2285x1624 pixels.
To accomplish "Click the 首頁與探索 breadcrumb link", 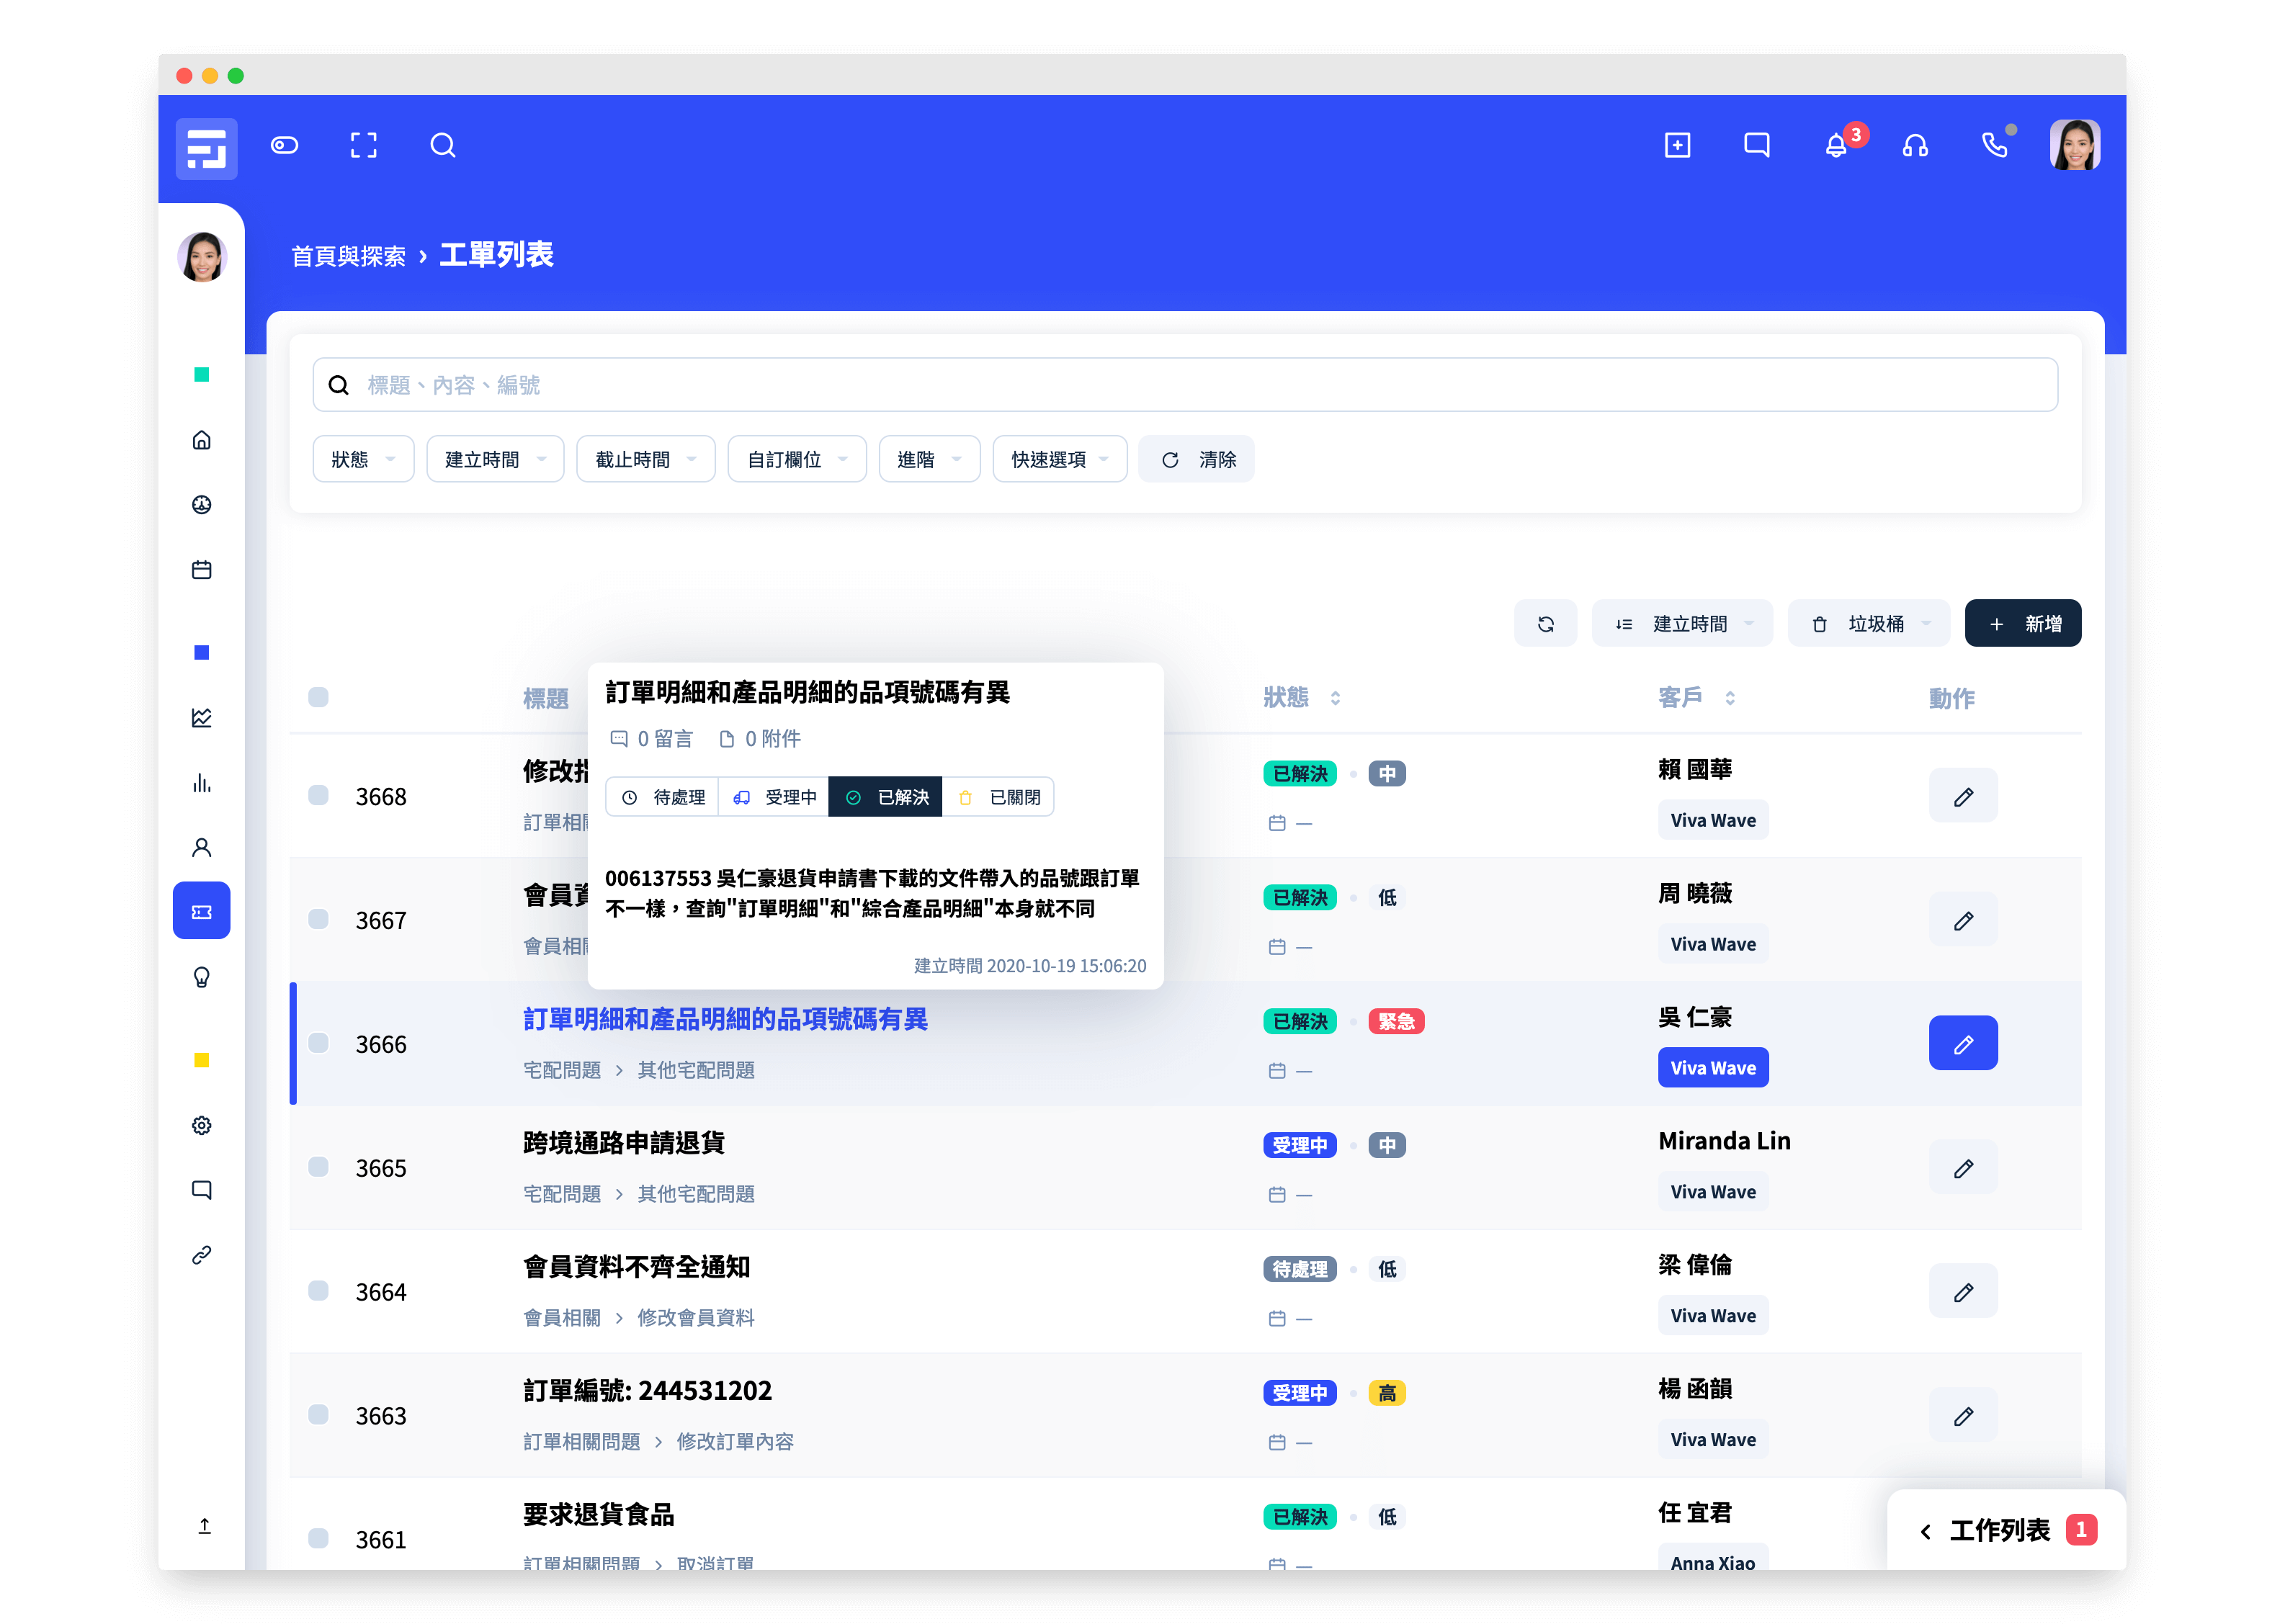I will click(348, 257).
